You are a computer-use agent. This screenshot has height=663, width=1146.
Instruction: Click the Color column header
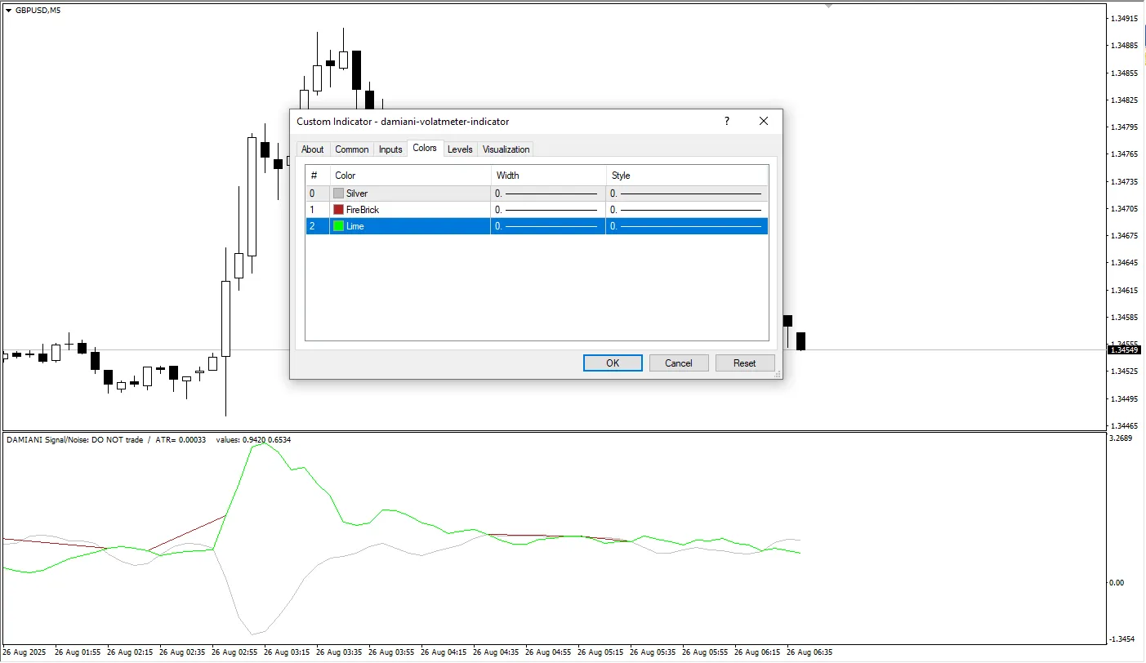pos(408,176)
